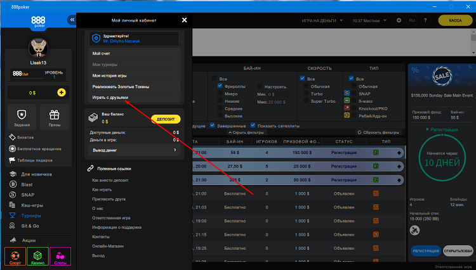Open the Казино dice icon
476x270 pixels.
click(x=38, y=255)
